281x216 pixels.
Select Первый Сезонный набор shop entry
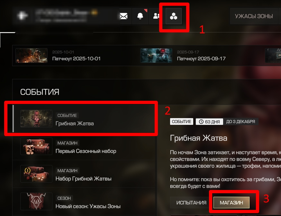click(x=84, y=146)
